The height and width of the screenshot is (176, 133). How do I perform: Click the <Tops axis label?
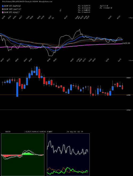[131, 18]
